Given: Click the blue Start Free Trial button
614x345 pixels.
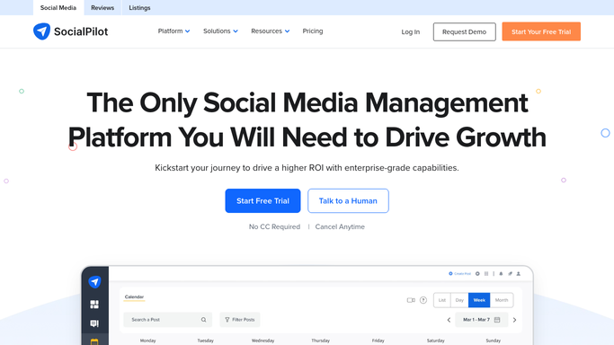Looking at the screenshot, I should (263, 200).
